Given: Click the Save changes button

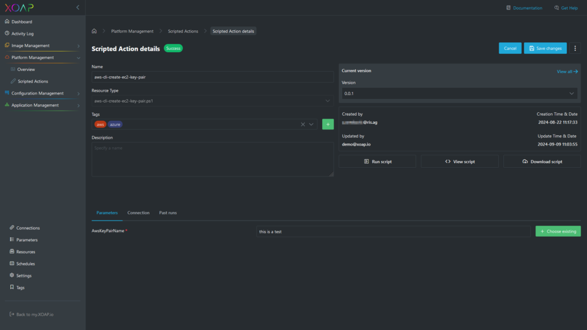Looking at the screenshot, I should [x=546, y=48].
